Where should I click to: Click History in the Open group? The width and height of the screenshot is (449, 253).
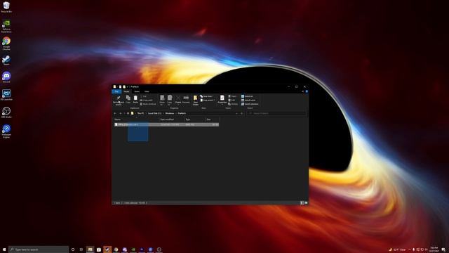pos(233,104)
